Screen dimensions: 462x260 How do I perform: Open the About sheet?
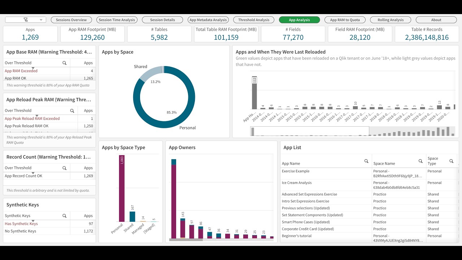[x=436, y=20]
